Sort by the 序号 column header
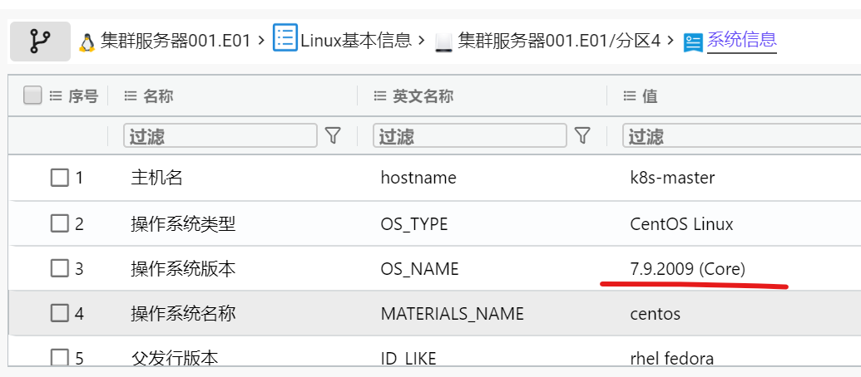The height and width of the screenshot is (377, 861). [83, 96]
